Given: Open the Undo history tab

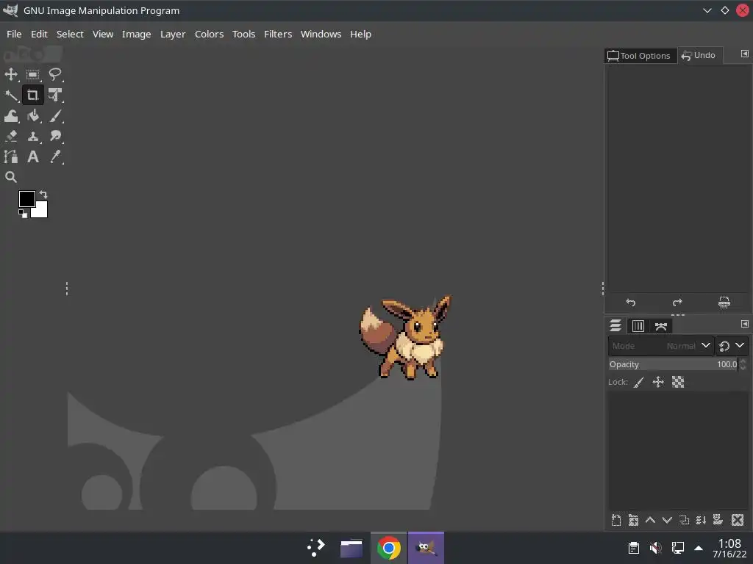Looking at the screenshot, I should click(x=699, y=55).
